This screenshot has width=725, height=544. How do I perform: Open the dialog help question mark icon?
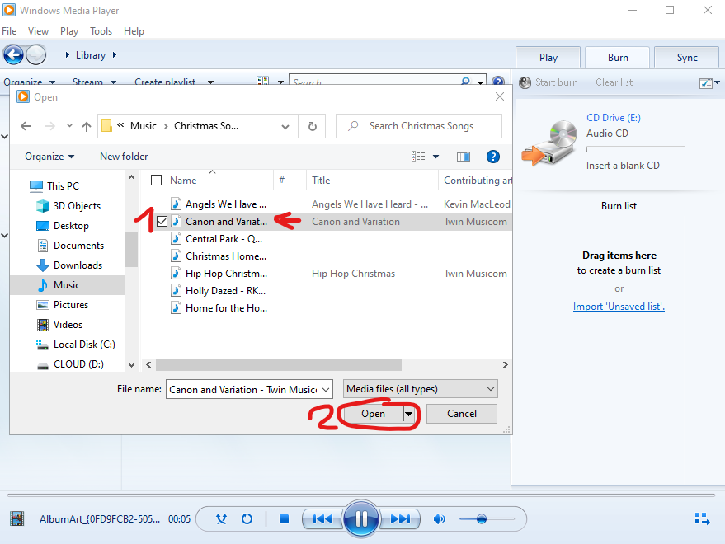pos(493,157)
